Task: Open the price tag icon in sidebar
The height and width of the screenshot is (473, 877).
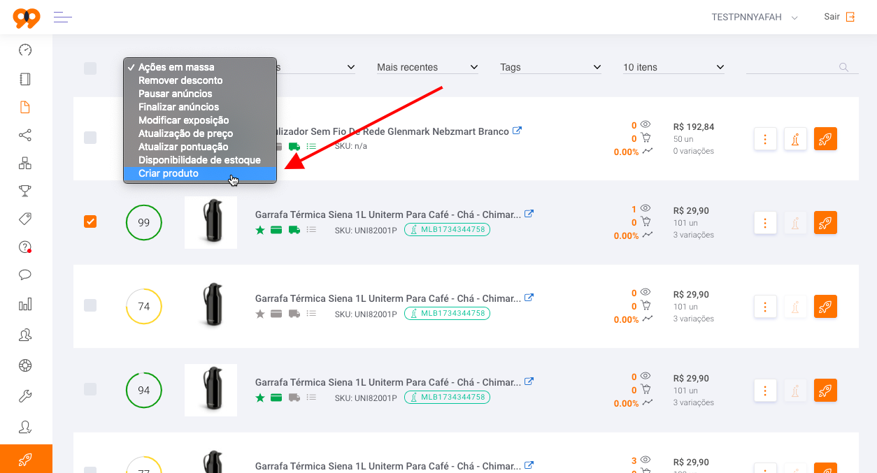Action: [25, 219]
